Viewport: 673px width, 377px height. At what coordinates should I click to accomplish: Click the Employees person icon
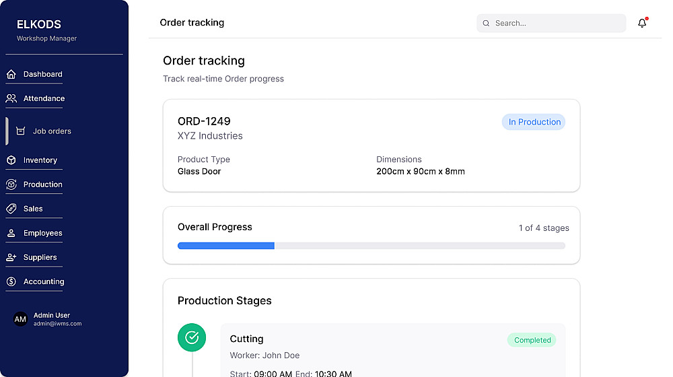click(x=11, y=233)
